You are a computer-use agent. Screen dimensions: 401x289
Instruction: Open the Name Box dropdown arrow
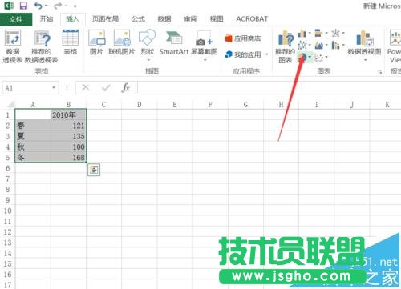[54, 87]
